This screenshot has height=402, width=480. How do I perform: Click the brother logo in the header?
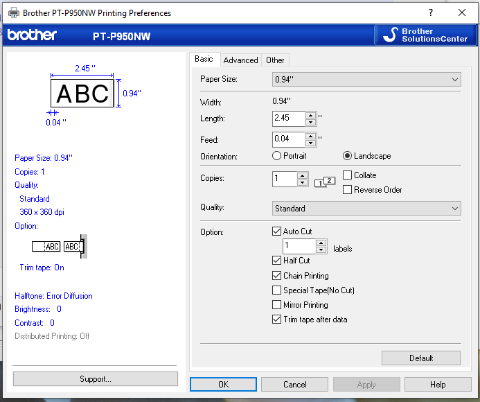pyautogui.click(x=32, y=35)
